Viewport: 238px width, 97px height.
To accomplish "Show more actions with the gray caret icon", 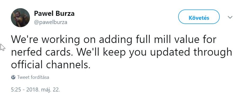I will pos(230,17).
